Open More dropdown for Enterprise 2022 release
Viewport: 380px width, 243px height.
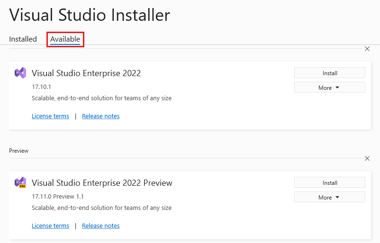pos(330,87)
